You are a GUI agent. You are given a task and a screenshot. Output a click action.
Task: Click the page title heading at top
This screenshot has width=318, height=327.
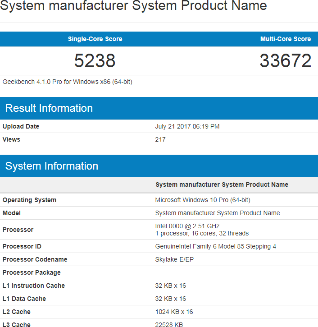click(x=133, y=6)
